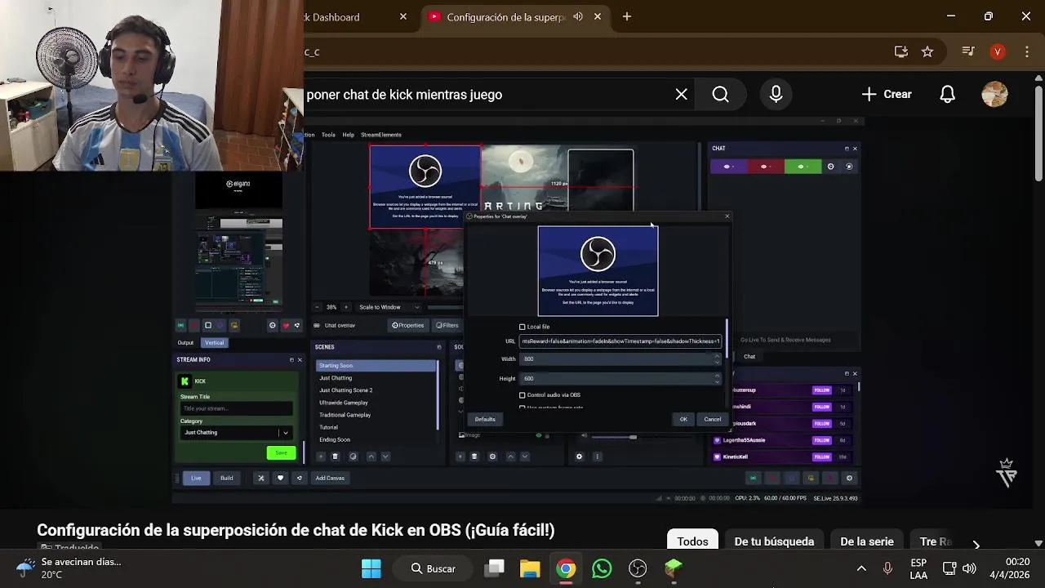Image resolution: width=1045 pixels, height=588 pixels.
Task: Delete the selected scene with trash icon
Action: pos(335,457)
